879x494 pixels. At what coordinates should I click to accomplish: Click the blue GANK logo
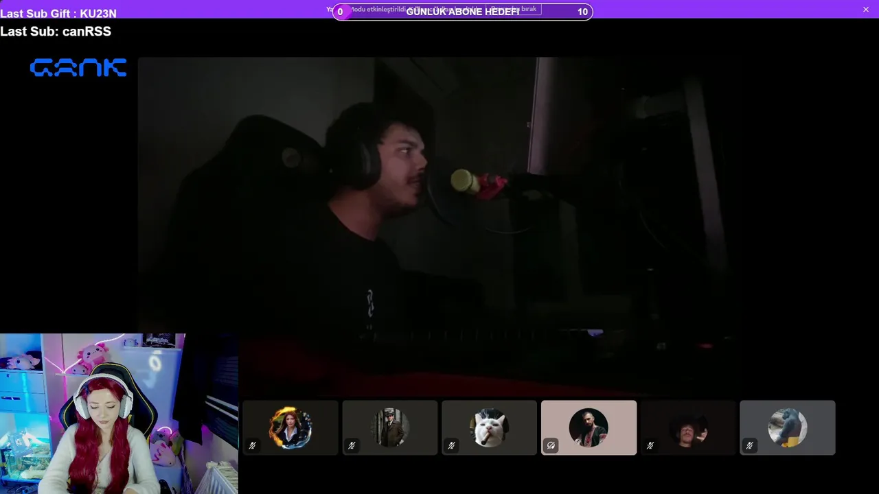[78, 67]
